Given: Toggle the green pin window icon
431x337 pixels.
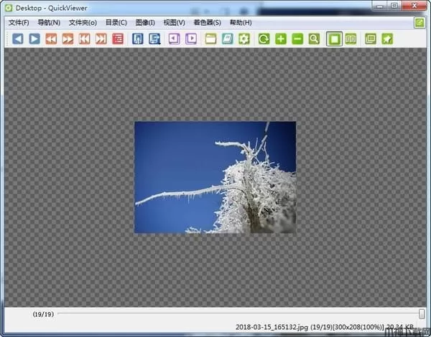Looking at the screenshot, I should pyautogui.click(x=387, y=39).
